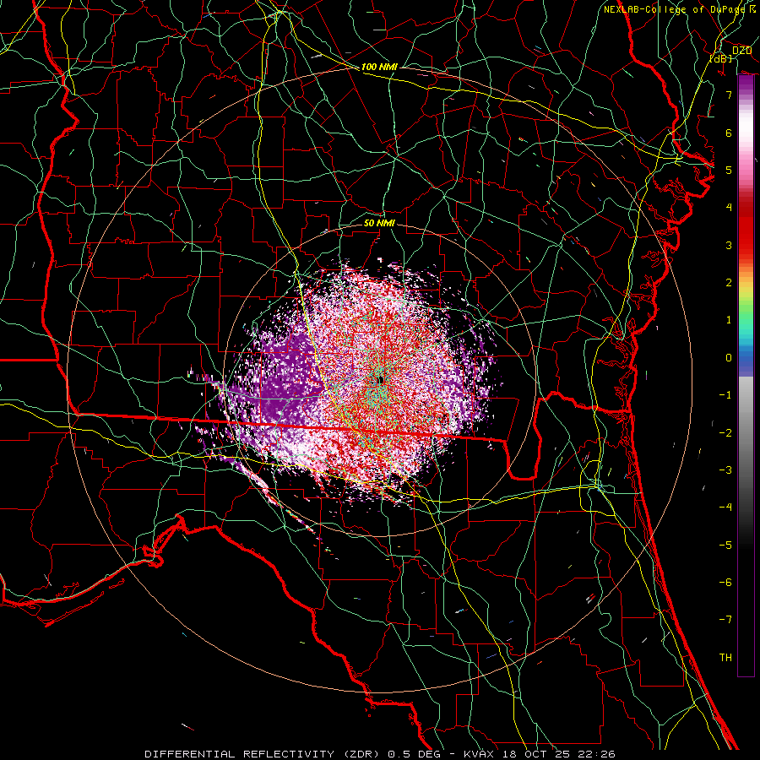The image size is (760, 760).
Task: Click the "0" value on color scale
Action: click(729, 358)
